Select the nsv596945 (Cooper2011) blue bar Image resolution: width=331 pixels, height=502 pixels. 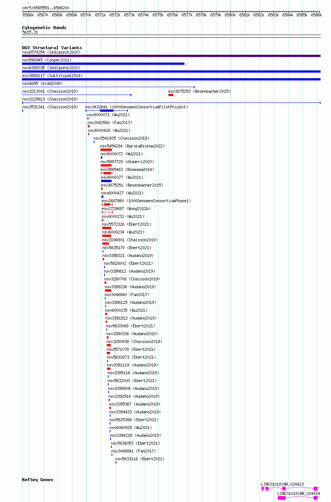pos(103,64)
